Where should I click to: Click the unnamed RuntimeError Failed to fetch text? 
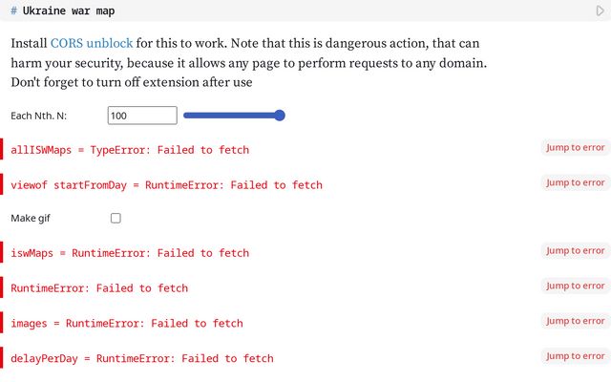click(99, 288)
